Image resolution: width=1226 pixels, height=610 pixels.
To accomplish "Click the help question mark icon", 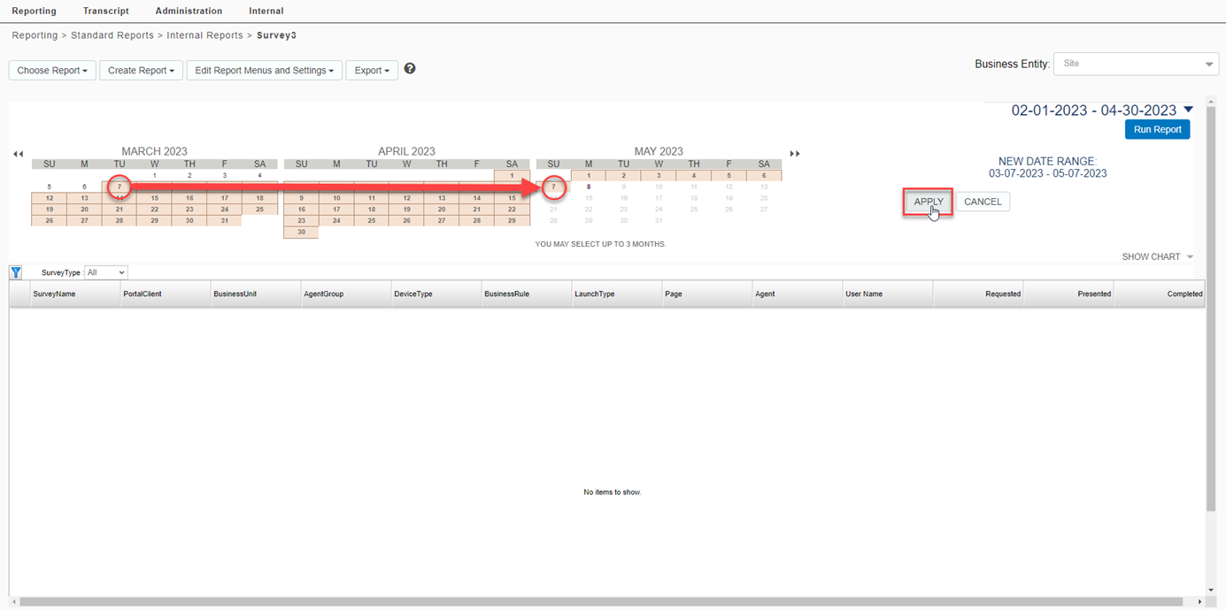I will click(410, 69).
